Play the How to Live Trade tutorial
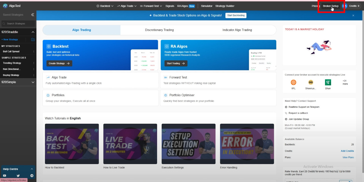364x182 pixels. 130,144
